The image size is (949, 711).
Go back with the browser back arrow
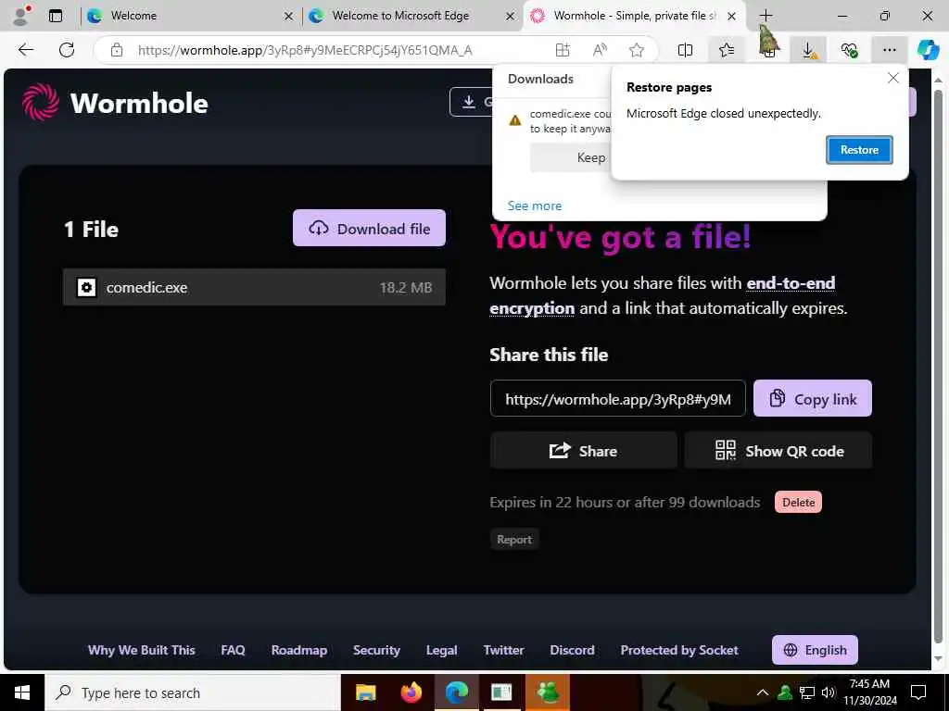coord(26,50)
